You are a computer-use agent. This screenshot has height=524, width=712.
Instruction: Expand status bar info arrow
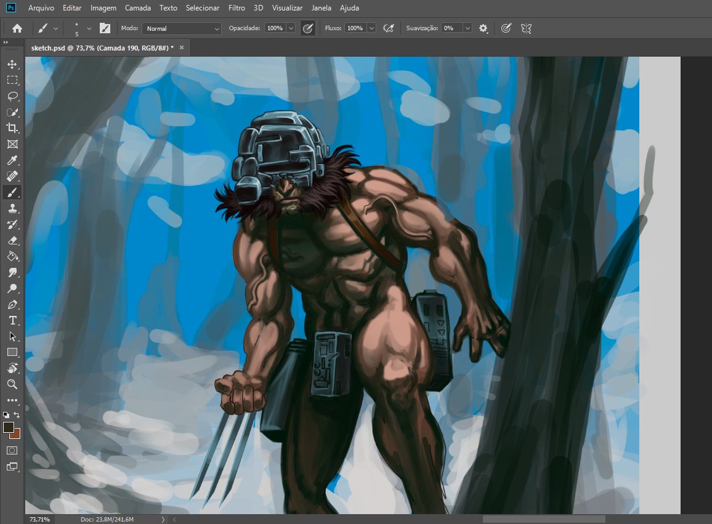click(x=163, y=520)
